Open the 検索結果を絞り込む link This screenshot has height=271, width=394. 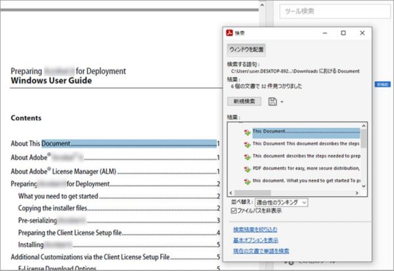point(255,229)
